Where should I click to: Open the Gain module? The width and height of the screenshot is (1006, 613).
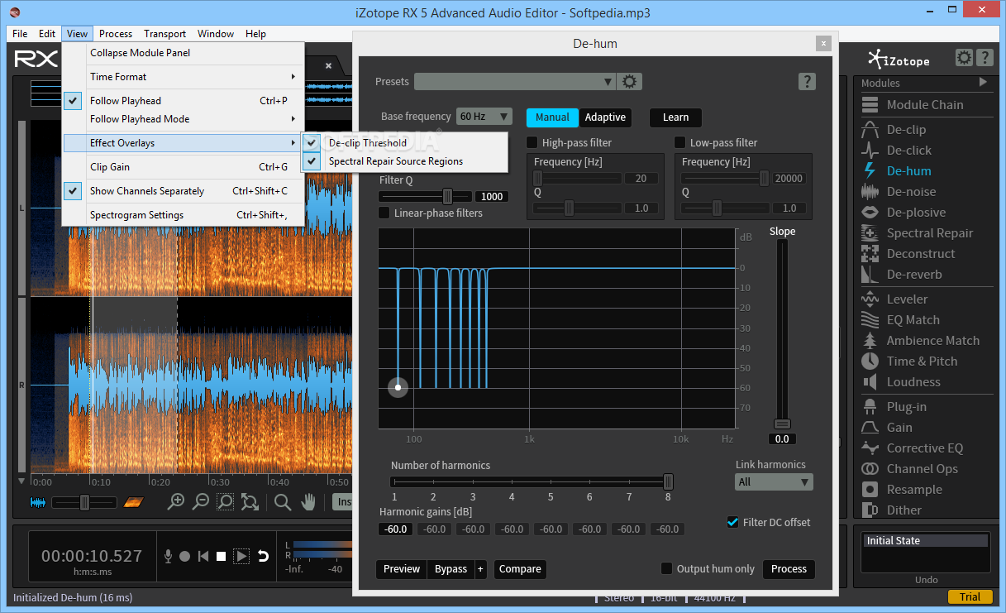899,428
